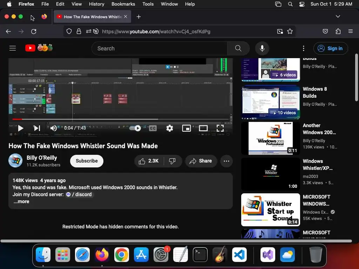Viewport: 359px width, 269px height.
Task: Enter full screen mode
Action: [220, 128]
